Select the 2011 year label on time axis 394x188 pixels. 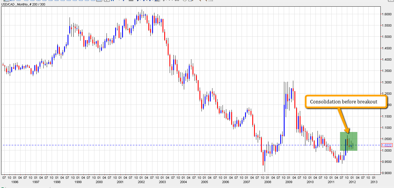331,182
